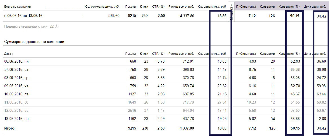Select the 06.06.2016, пн date row
Image resolution: width=329 pixels, height=138 pixels.
[x=16, y=62]
